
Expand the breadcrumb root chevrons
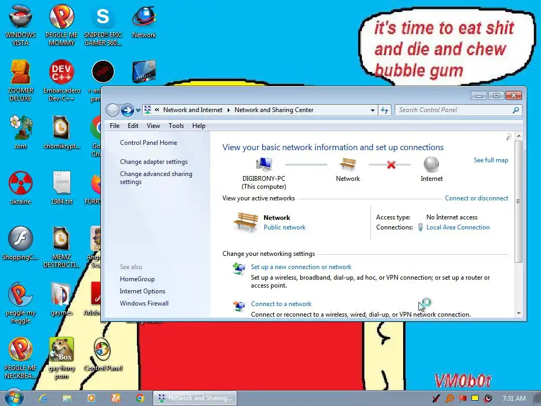157,110
